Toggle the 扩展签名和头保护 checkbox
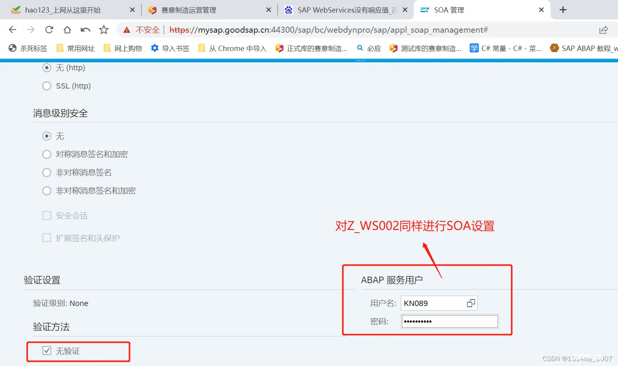The image size is (618, 366). (x=47, y=238)
